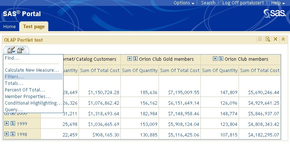The image size is (290, 146).
Task: Collapse the OLAP Portlet test portlet
Action: click(283, 39)
